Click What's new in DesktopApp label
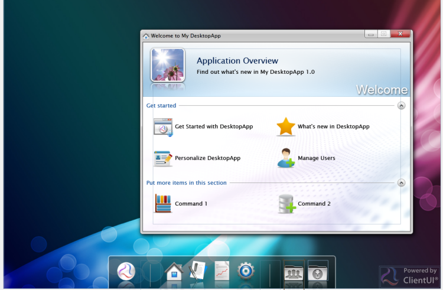443x290 pixels. point(334,126)
